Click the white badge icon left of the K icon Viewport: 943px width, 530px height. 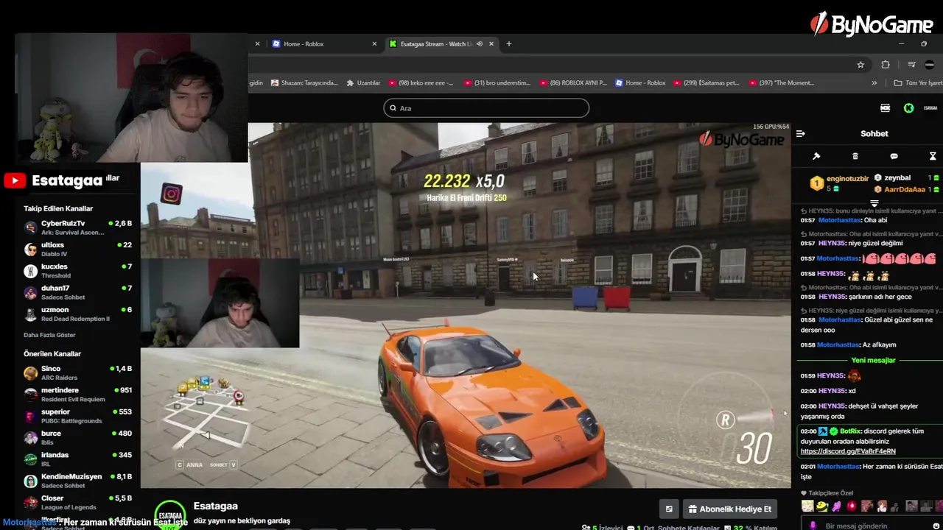(x=886, y=108)
